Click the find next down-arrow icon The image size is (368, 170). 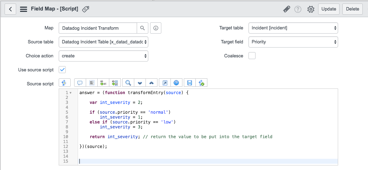pyautogui.click(x=140, y=83)
